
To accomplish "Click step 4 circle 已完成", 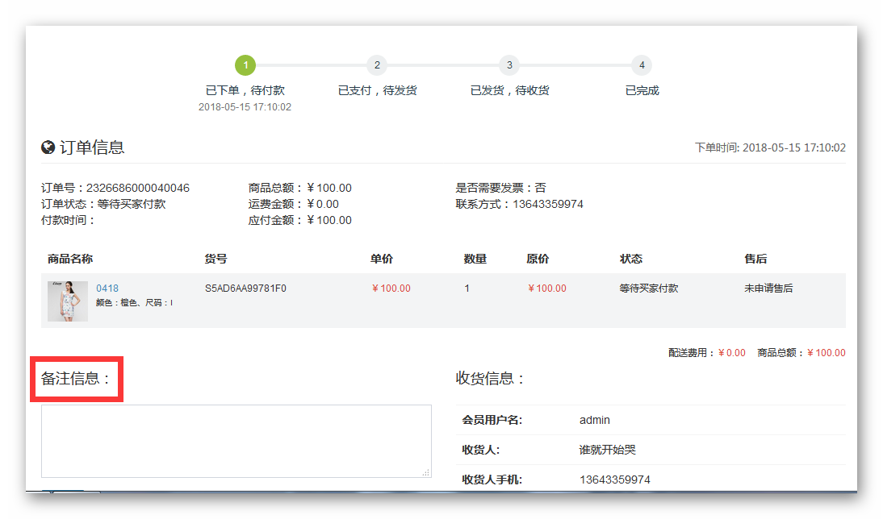I will 642,65.
